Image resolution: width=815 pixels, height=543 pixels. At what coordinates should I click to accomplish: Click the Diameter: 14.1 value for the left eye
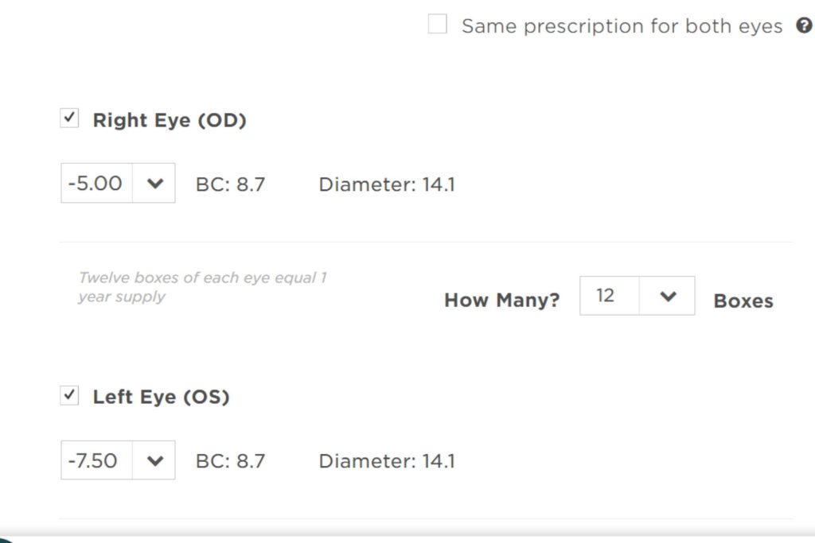pos(388,461)
